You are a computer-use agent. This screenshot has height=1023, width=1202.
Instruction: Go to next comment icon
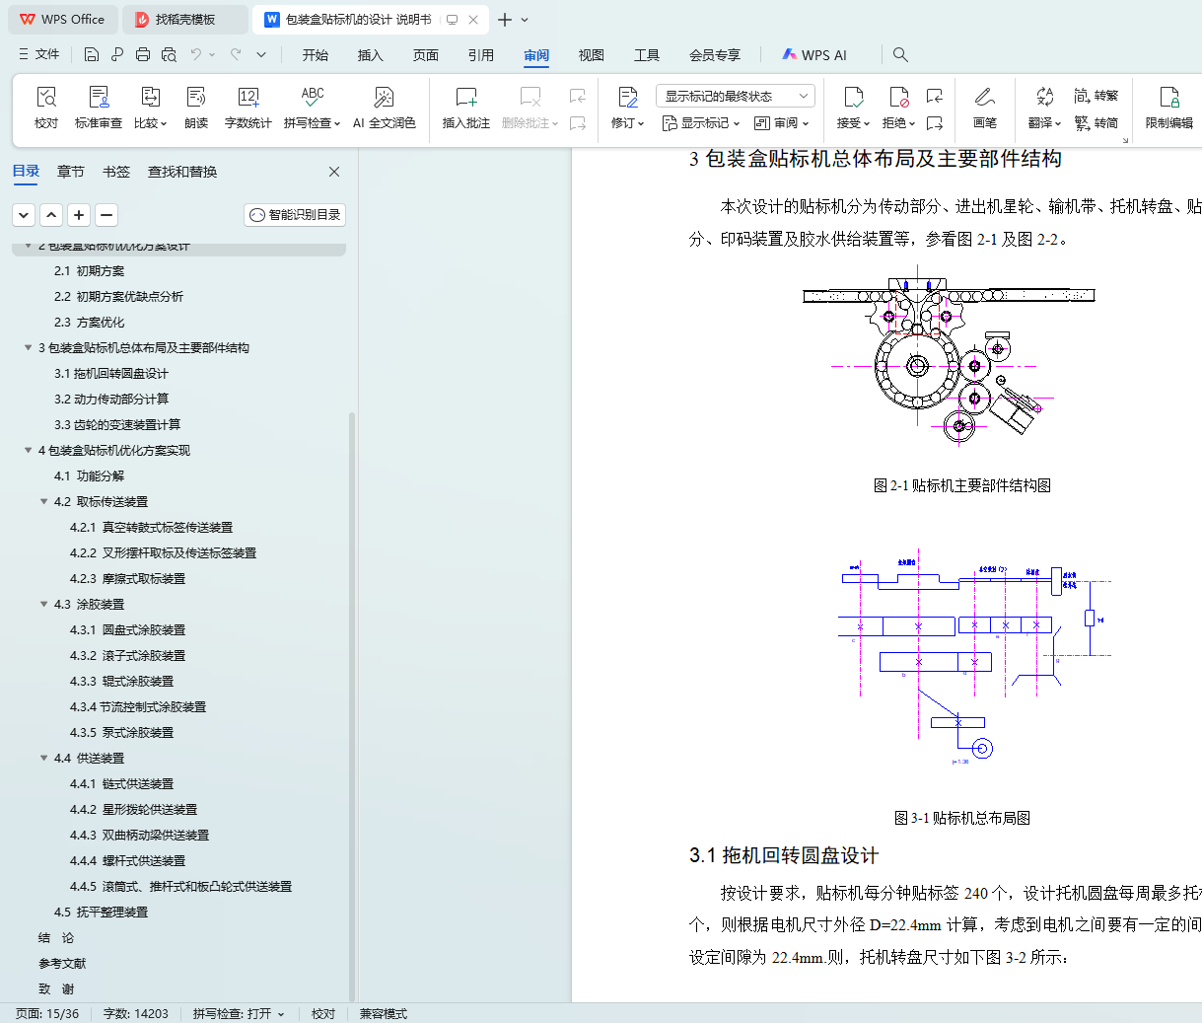pos(578,123)
